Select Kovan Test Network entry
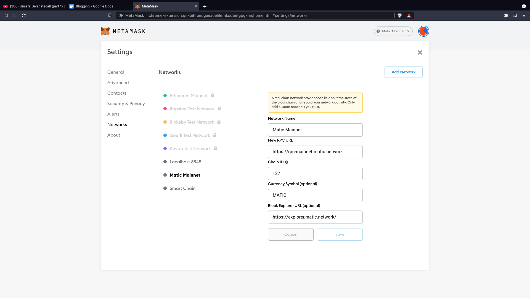530x298 pixels. [x=190, y=148]
